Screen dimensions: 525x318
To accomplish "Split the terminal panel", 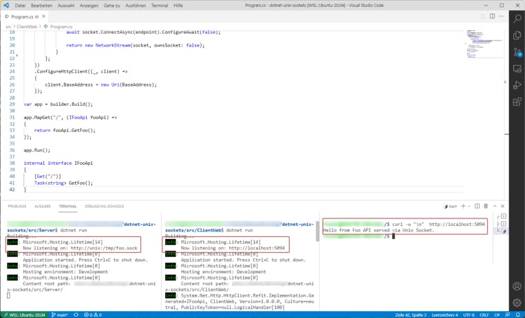I will tap(477, 206).
